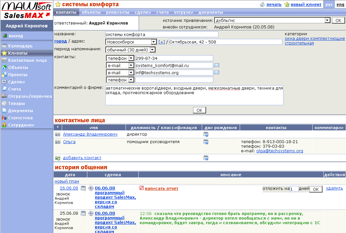This screenshot has height=233, width=346.
Task: Select the рус language option
Action: 329,4
